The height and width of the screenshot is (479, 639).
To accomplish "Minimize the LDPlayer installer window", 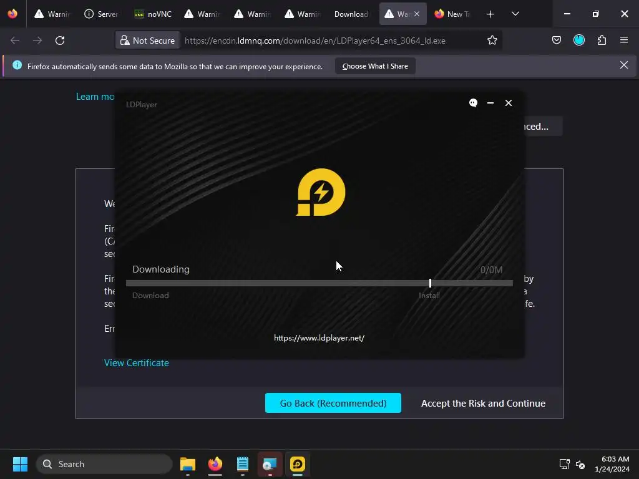I will pyautogui.click(x=490, y=103).
